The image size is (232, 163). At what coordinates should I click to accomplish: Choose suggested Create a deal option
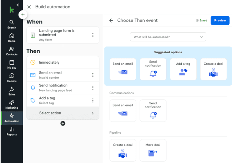tap(213, 69)
